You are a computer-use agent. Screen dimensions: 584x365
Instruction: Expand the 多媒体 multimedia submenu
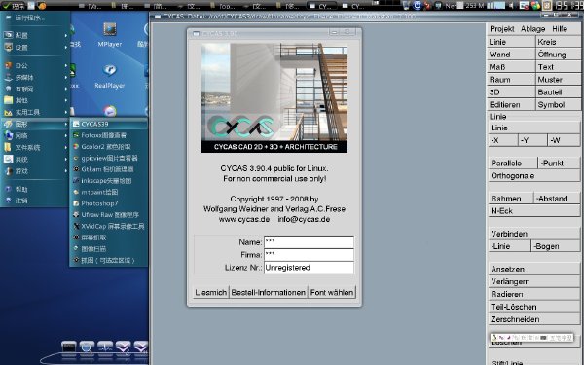coord(35,78)
